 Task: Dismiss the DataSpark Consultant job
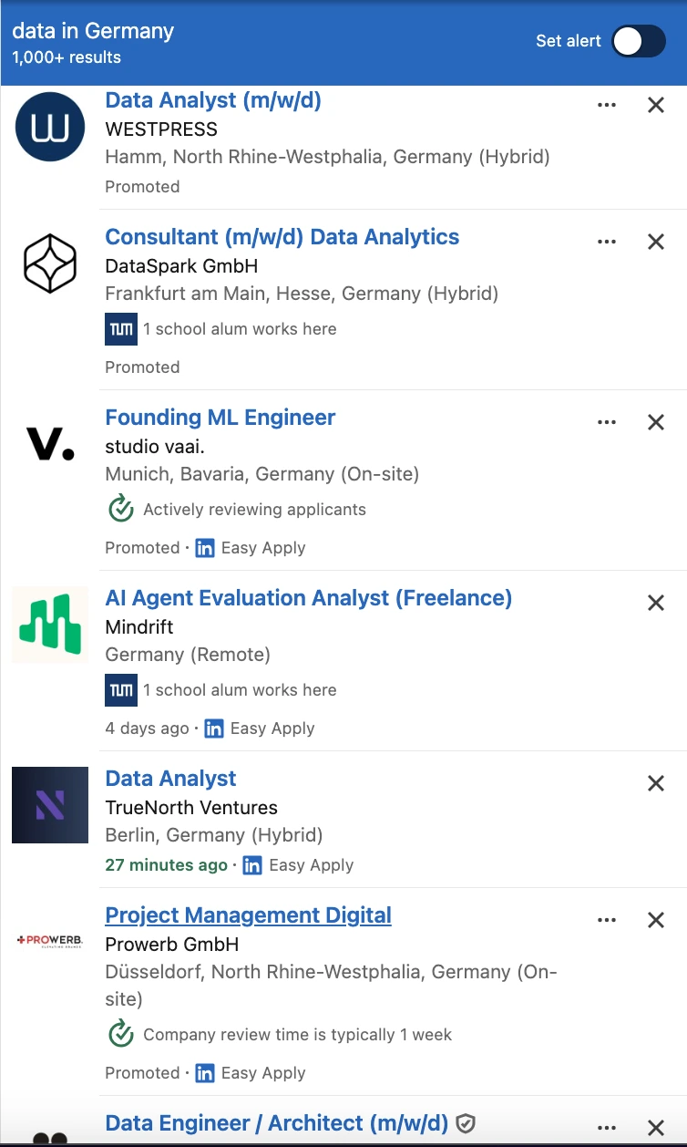point(655,242)
